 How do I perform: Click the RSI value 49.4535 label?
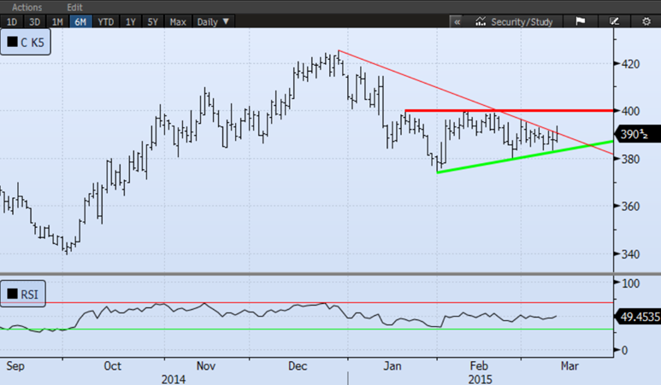pos(638,317)
